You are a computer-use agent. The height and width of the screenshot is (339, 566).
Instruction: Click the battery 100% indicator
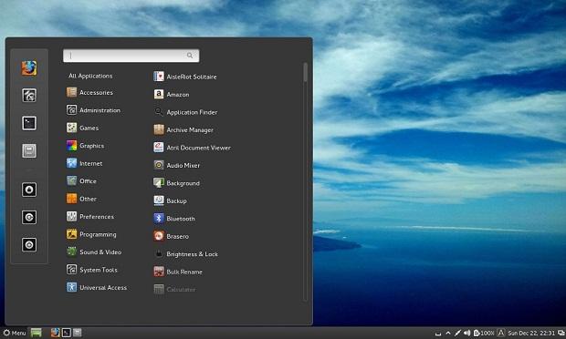(484, 333)
